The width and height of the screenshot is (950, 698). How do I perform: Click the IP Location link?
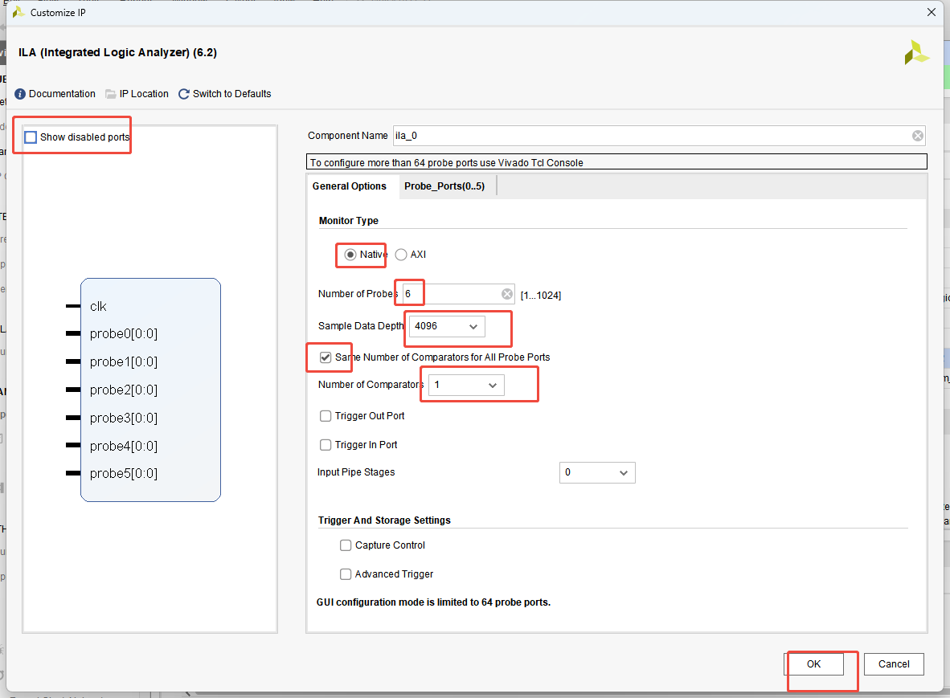[x=144, y=94]
